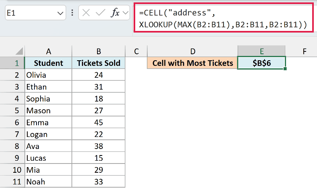Select row 1 header
317x188 pixels.
pos(12,63)
